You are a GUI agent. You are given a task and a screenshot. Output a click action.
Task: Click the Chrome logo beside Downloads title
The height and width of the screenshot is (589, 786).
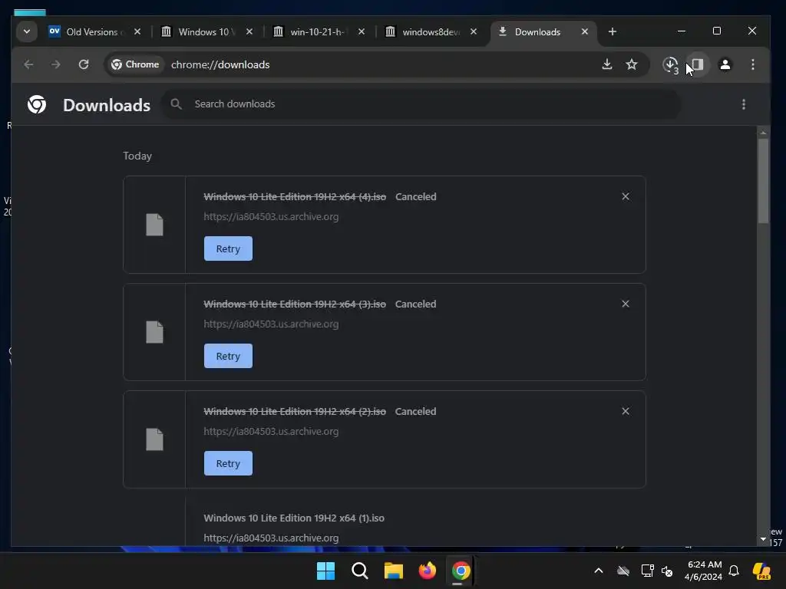pyautogui.click(x=37, y=104)
